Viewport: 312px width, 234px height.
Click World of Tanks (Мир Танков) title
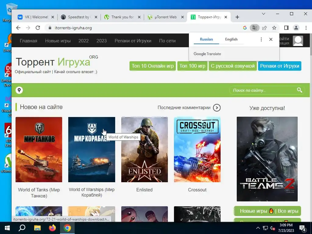tap(39, 193)
